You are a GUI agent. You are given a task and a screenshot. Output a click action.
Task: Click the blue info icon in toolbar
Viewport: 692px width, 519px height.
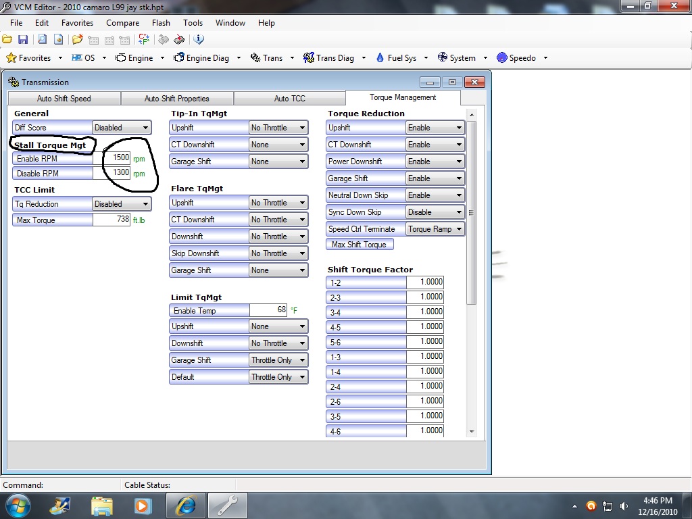click(x=199, y=40)
